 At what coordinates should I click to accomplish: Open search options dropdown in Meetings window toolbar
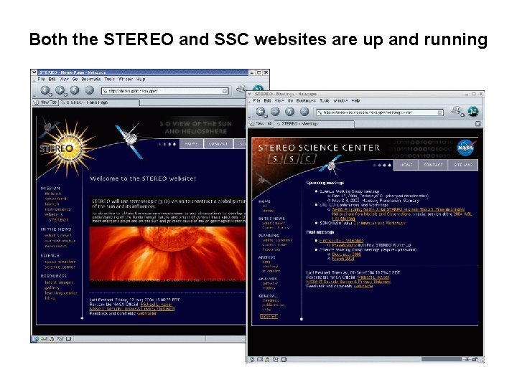(x=462, y=115)
